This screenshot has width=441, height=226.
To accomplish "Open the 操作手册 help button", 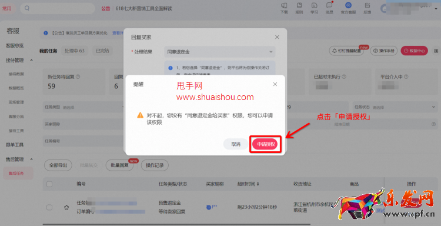I will click(383, 51).
